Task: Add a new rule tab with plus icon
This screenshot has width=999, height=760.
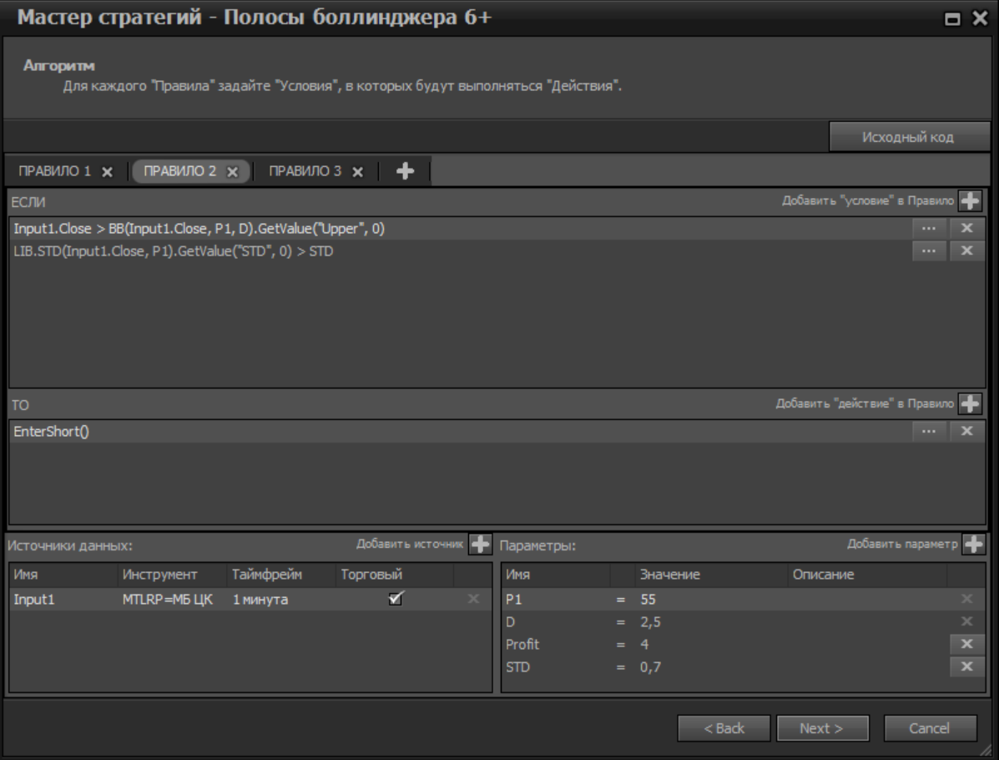Action: point(405,170)
